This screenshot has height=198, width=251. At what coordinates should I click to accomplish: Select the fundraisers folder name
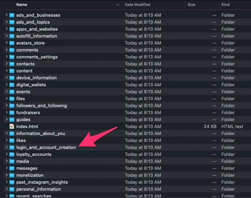[28, 112]
